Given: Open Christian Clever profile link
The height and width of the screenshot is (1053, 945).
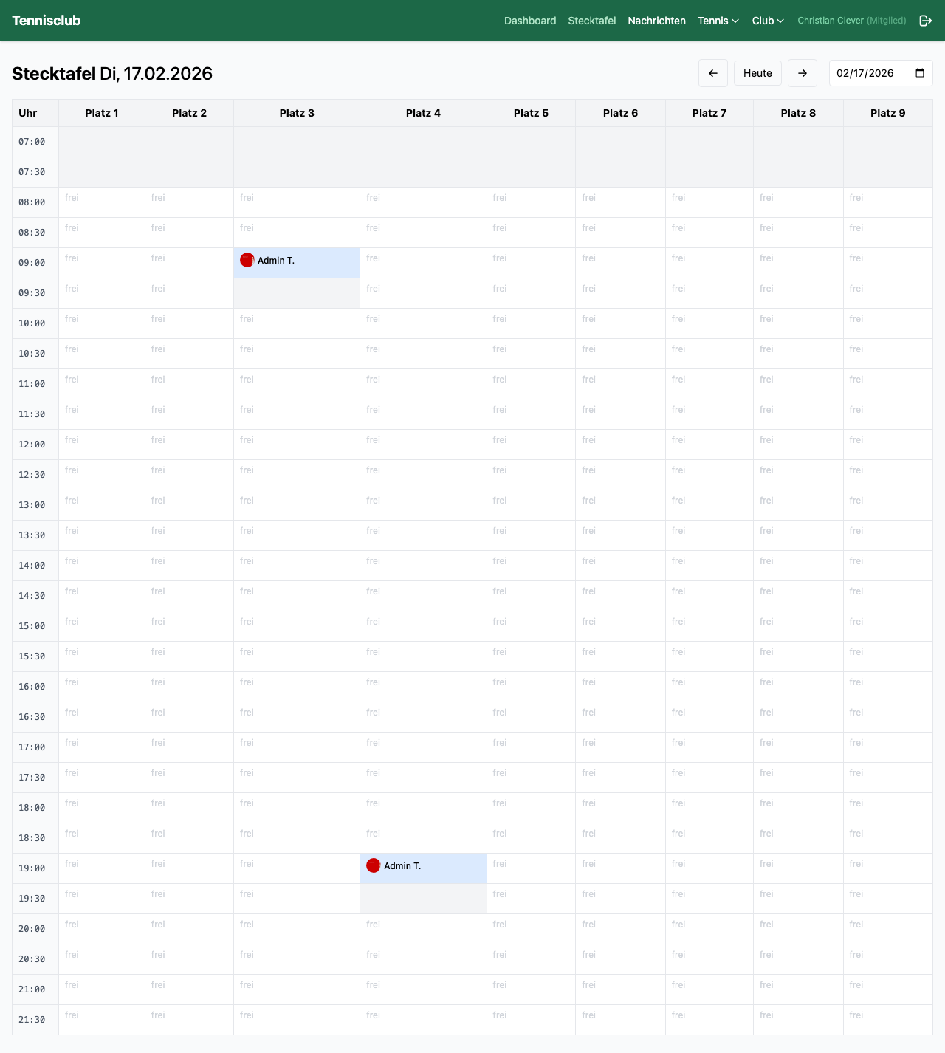Looking at the screenshot, I should (851, 21).
